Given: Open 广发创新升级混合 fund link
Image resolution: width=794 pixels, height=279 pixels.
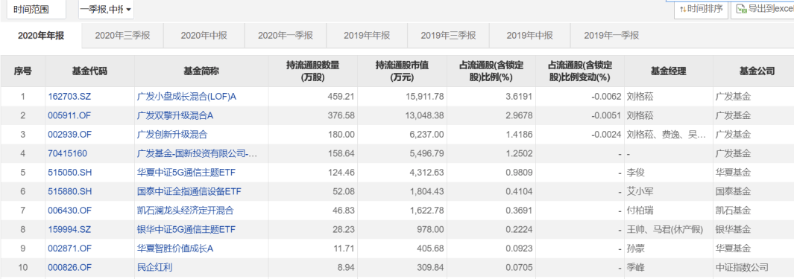Looking at the screenshot, I should [172, 135].
